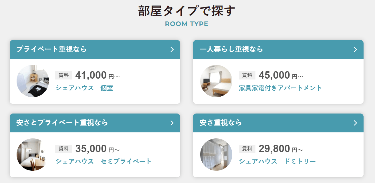Select the 一人暮らし重視なら header bar
Image resolution: width=375 pixels, height=183 pixels.
click(278, 49)
